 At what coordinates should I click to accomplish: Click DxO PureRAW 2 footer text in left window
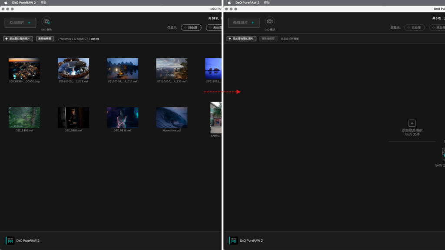click(x=28, y=240)
